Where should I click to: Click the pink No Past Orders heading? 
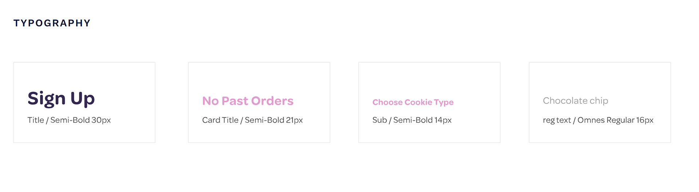coord(248,101)
